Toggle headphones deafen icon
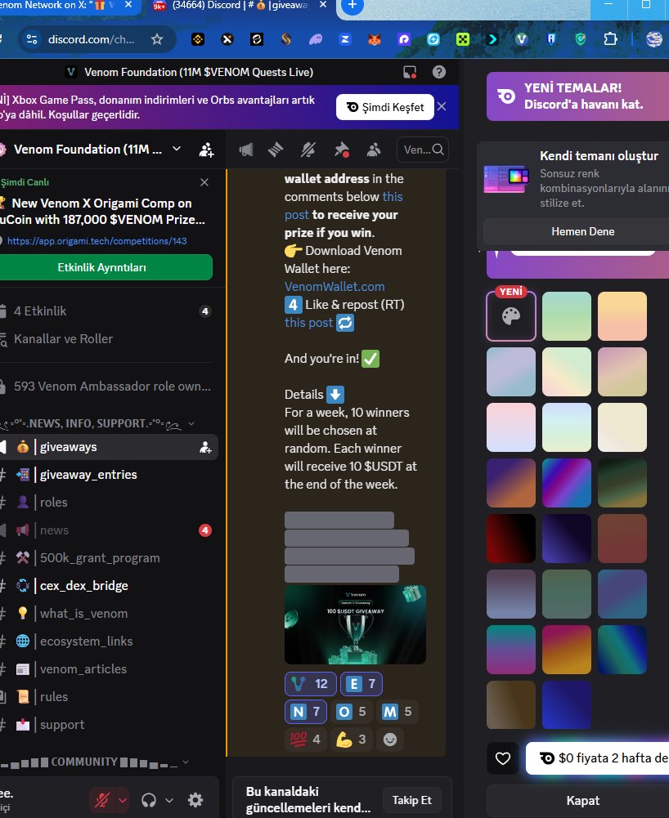The image size is (669, 818). point(149,800)
